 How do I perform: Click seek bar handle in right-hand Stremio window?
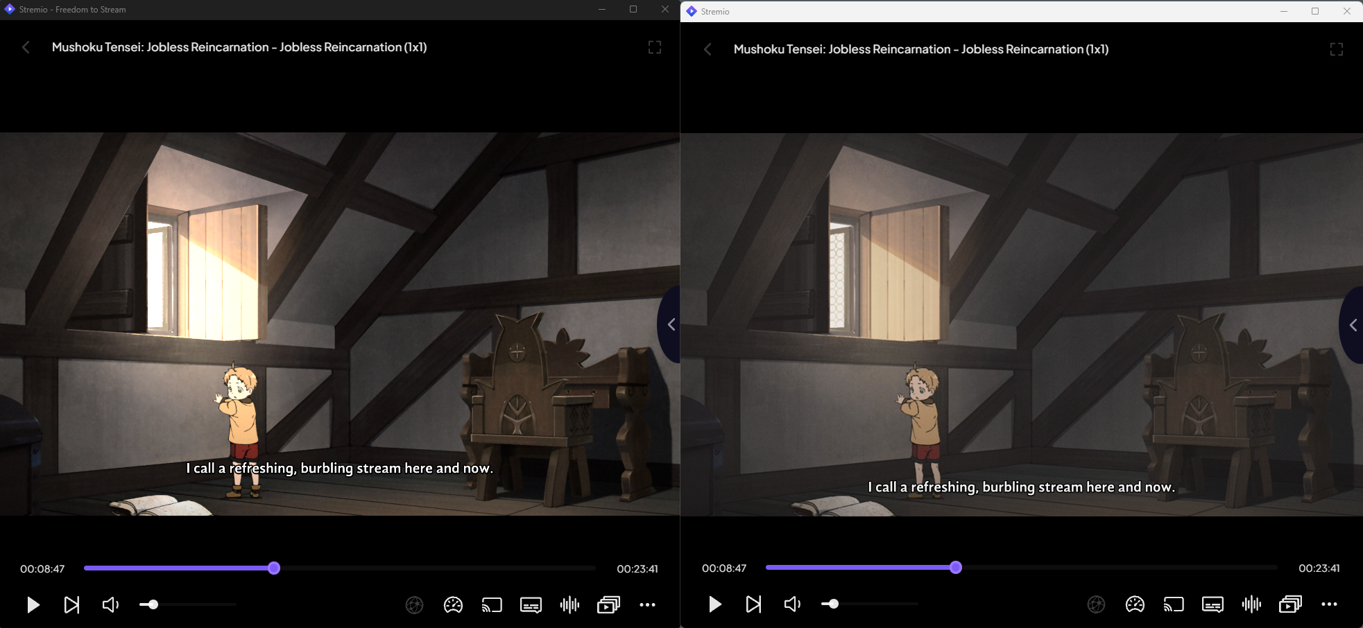point(956,568)
